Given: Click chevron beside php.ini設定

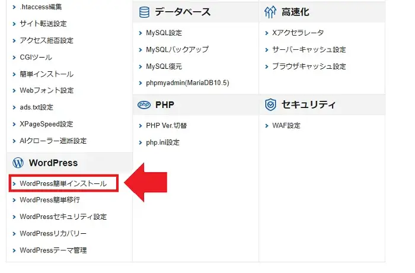Looking at the screenshot, I should pos(141,143).
